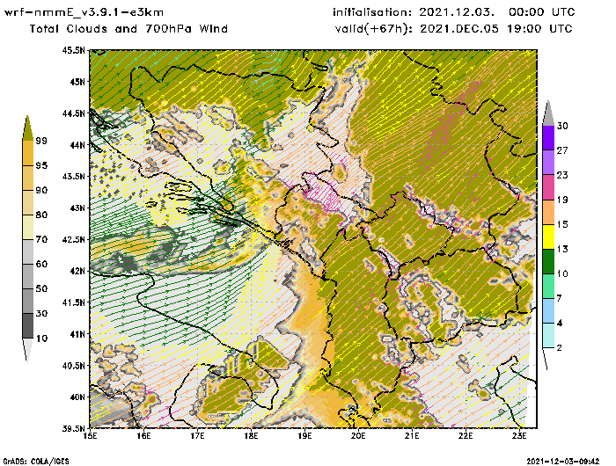This screenshot has width=616, height=466.
Task: Click the 95-99 orange cloud legend swatch
Action: [27, 153]
